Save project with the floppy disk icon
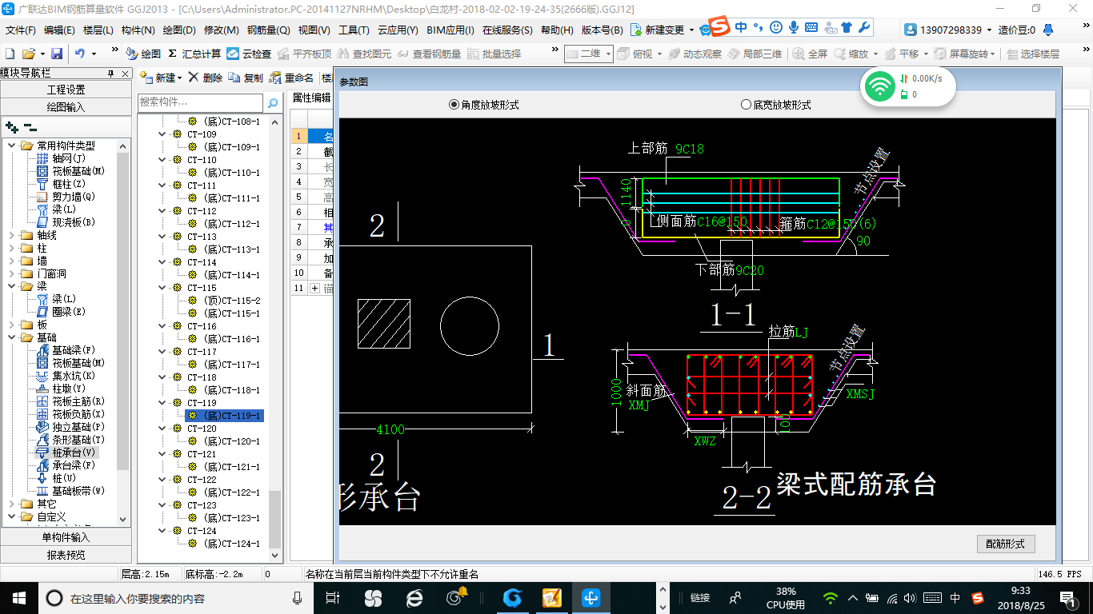The image size is (1093, 614). coord(57,54)
